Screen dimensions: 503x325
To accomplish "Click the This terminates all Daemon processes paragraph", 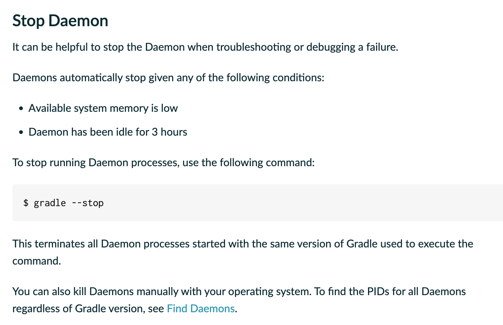I will [243, 252].
